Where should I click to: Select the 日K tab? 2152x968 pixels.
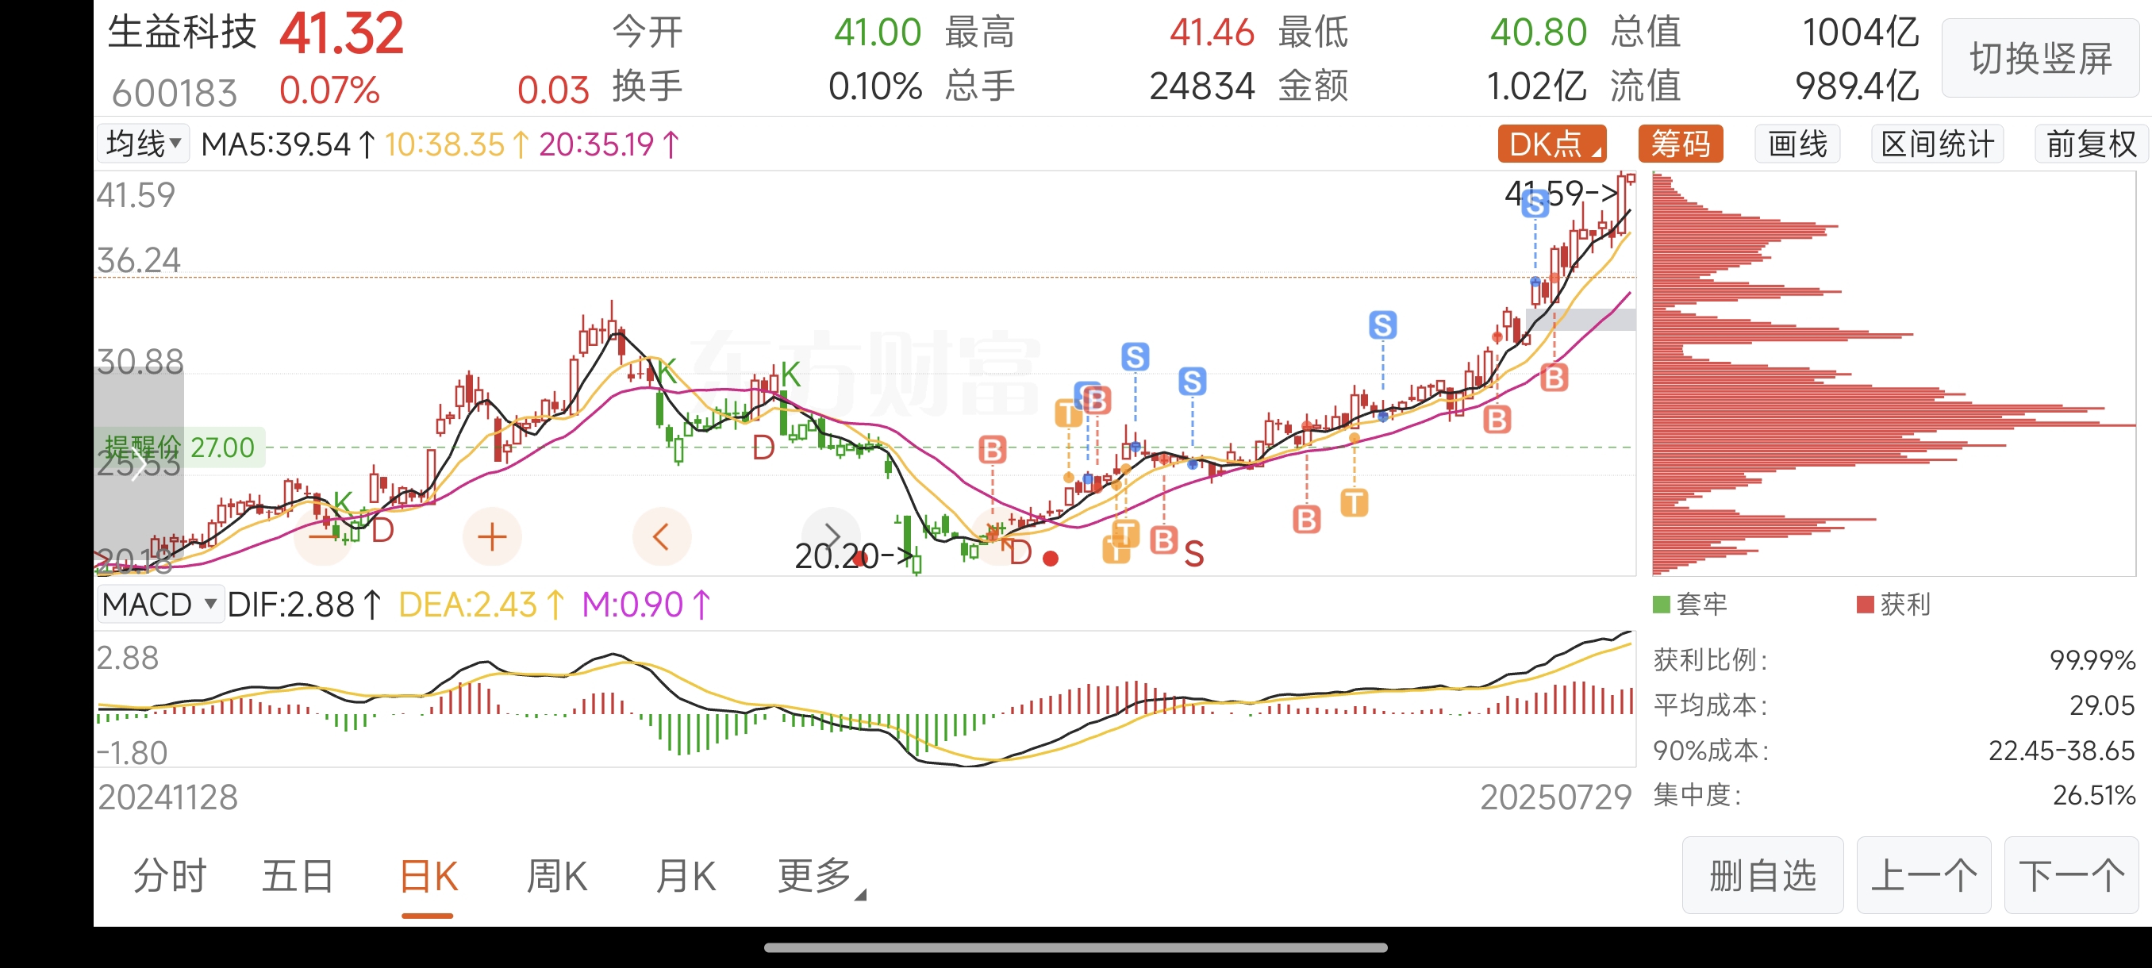(428, 876)
